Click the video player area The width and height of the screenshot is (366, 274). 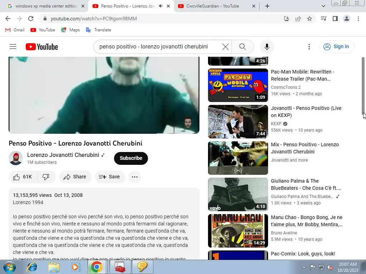104,95
